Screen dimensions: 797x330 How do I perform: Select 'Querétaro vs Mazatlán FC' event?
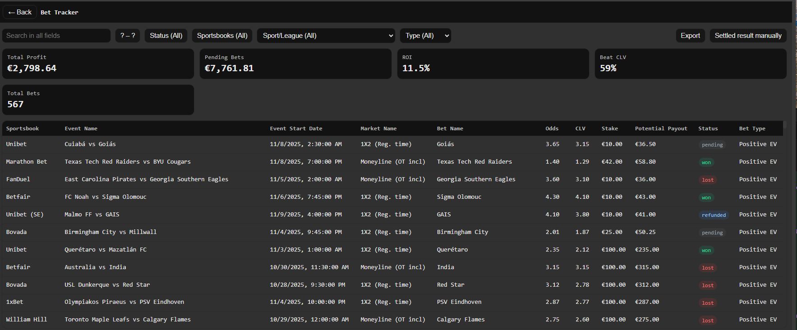(x=106, y=250)
